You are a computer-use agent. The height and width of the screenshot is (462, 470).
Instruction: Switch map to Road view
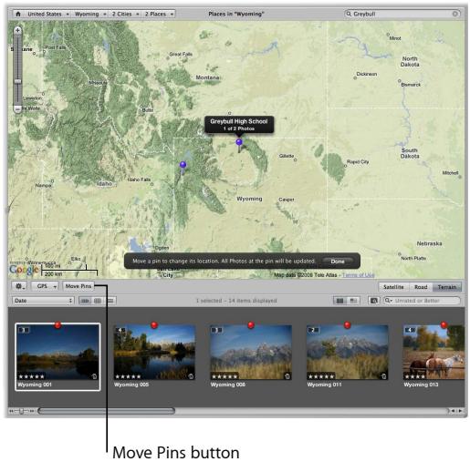coord(421,287)
